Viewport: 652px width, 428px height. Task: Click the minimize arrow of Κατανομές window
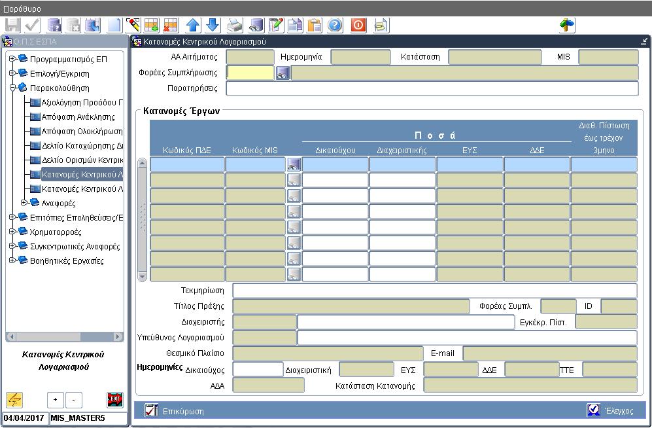[x=643, y=41]
